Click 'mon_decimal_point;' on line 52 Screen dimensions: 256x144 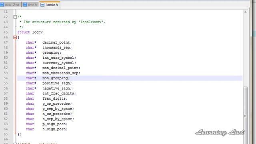point(61,68)
